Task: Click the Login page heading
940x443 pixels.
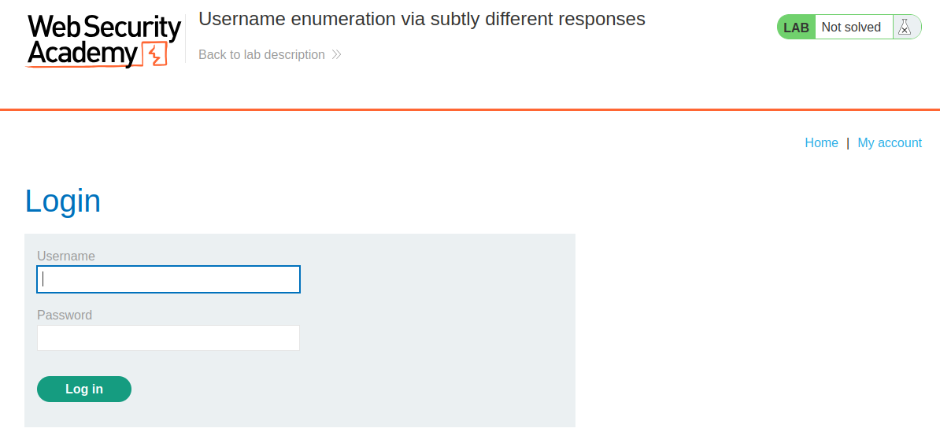Action: pos(63,201)
